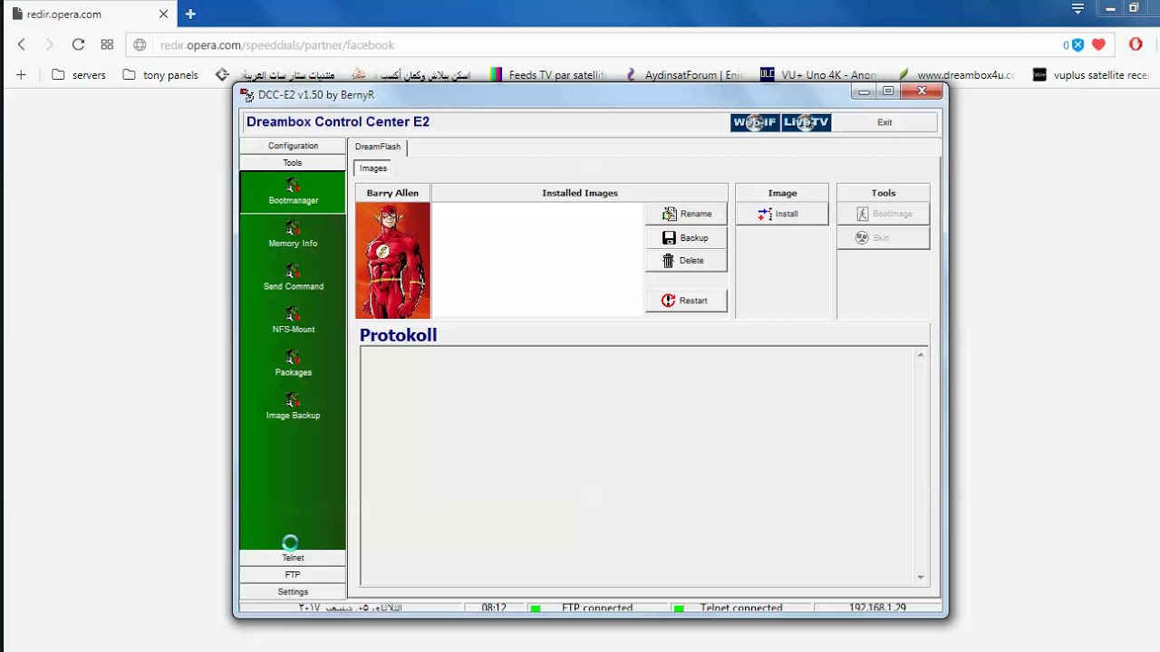Screen dimensions: 1160x652
Task: Open the www.dreambox4u bookmark
Action: [x=956, y=75]
